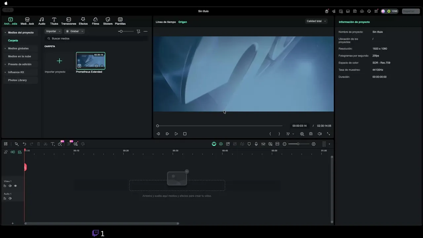Viewport: 423px width, 238px height.
Task: Click the paper plane share icon
Action: 334,11
